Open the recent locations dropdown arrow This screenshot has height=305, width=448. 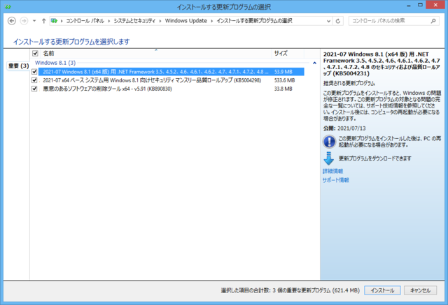(34, 21)
